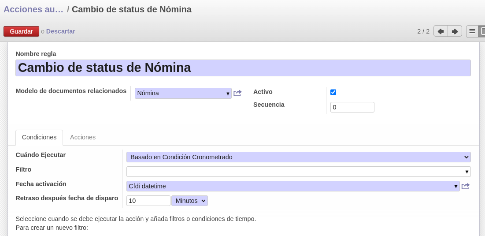The width and height of the screenshot is (485, 236).
Task: Open the Fecha activación dropdown arrow
Action: [x=455, y=186]
